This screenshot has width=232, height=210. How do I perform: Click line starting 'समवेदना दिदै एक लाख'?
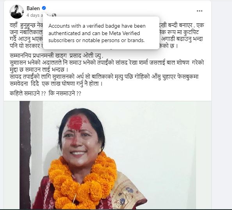(x=56, y=84)
